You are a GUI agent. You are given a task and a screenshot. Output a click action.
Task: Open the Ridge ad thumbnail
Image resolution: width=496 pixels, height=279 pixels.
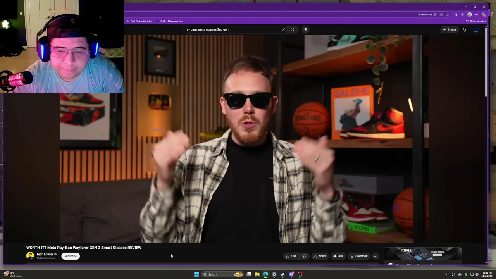coord(423,255)
